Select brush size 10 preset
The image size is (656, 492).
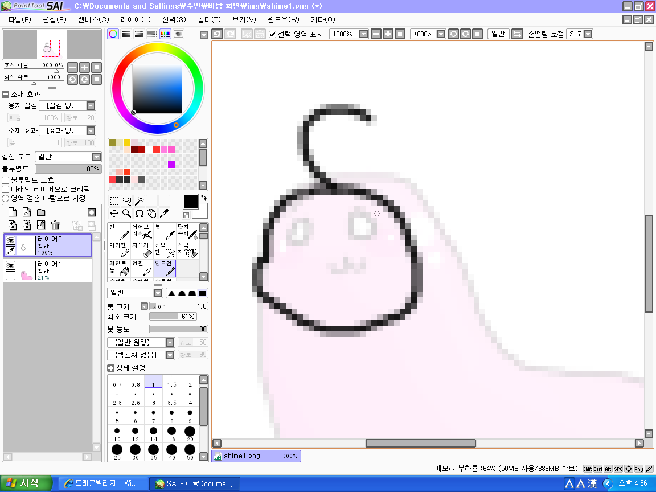(x=117, y=433)
